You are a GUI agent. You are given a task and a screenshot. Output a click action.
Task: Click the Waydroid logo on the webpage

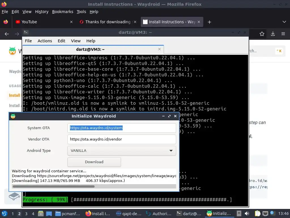(12, 51)
